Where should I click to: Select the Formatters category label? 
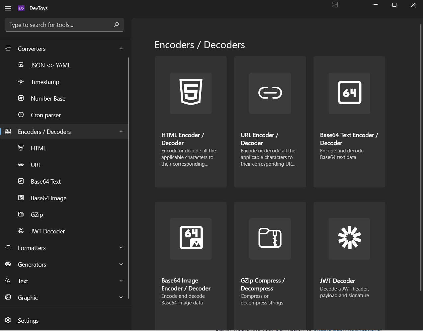pos(32,248)
